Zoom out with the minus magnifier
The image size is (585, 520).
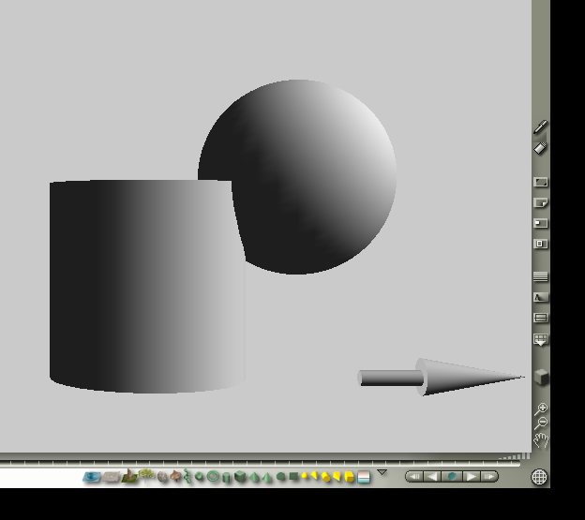541,423
